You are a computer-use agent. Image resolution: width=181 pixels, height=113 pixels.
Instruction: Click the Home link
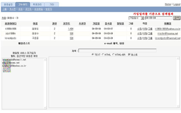tap(168, 4)
